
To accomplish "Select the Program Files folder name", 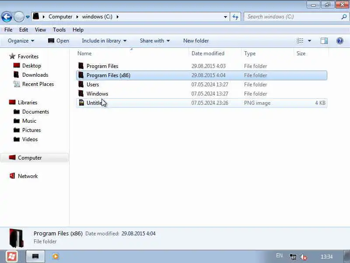I will point(102,66).
